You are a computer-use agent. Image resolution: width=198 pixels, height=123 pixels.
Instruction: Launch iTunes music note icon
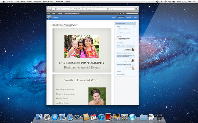point(101,117)
